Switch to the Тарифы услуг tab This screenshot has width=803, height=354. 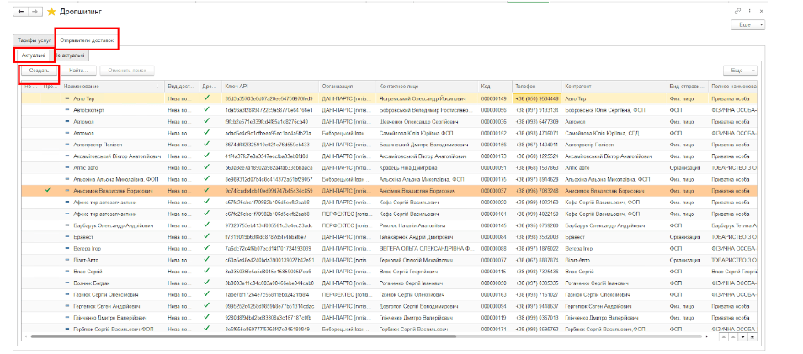[35, 40]
